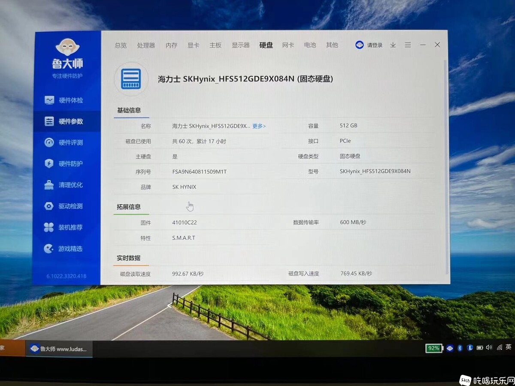The image size is (515, 386).
Task: Select the 硬盘 tab
Action: (266, 45)
